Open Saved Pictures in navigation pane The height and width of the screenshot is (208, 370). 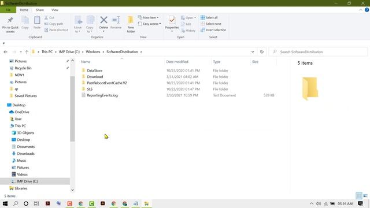pyautogui.click(x=25, y=96)
